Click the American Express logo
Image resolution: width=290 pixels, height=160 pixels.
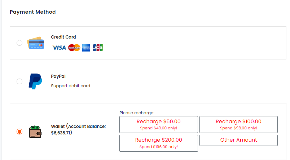coord(86,48)
